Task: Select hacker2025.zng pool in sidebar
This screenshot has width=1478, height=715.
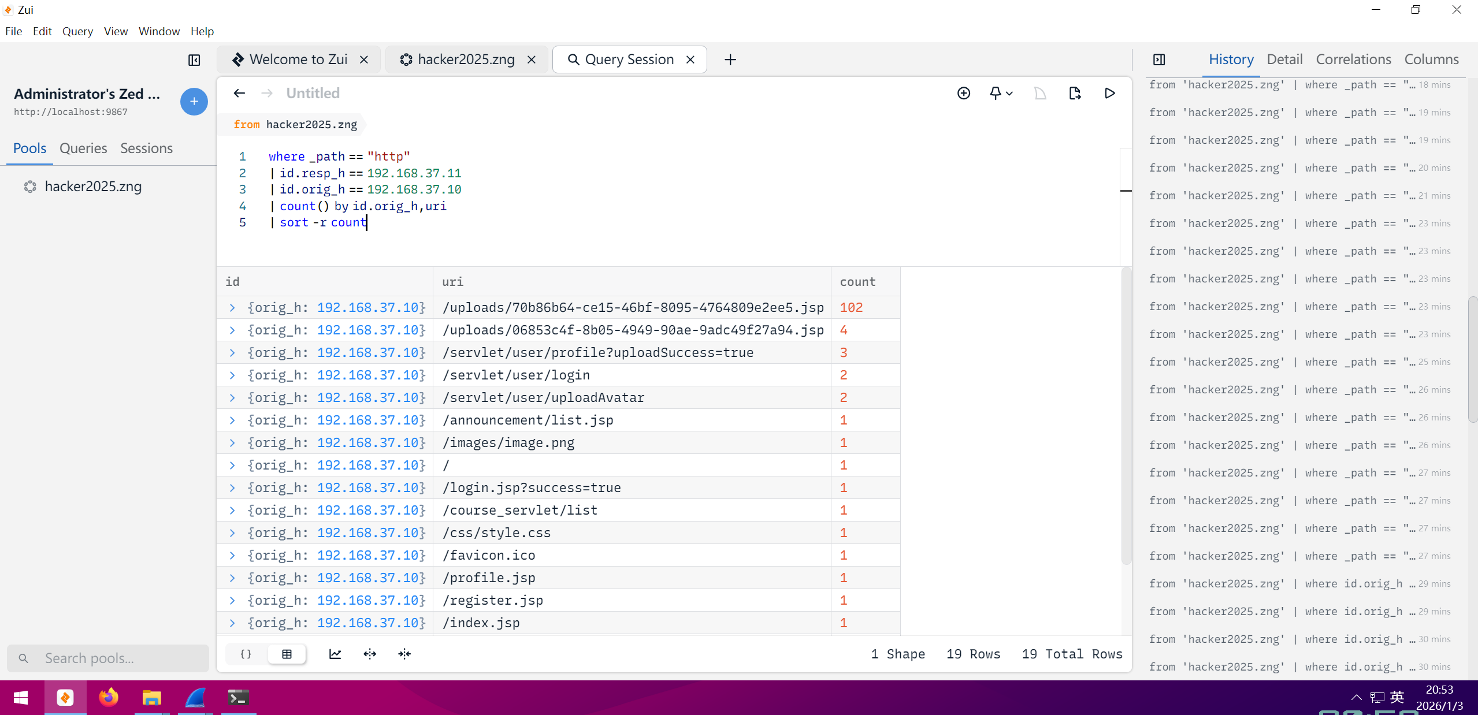Action: pyautogui.click(x=92, y=187)
